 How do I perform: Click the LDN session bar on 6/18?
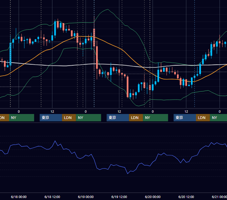[x=69, y=118]
